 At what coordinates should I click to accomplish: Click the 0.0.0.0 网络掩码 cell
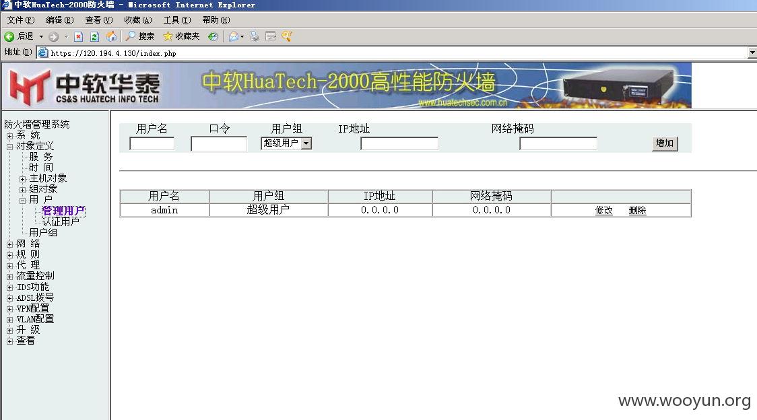[492, 210]
